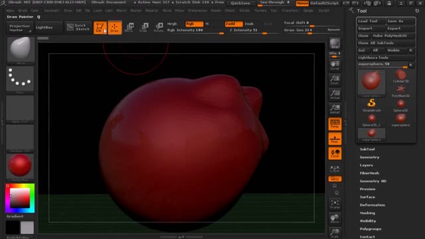This screenshot has height=239, width=425.
Task: Expand the Polygroups sub-palette
Action: pos(371,229)
